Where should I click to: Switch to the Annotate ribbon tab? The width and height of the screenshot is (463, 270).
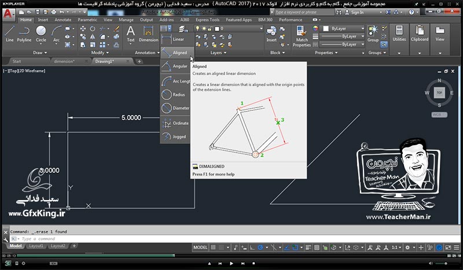(63, 20)
